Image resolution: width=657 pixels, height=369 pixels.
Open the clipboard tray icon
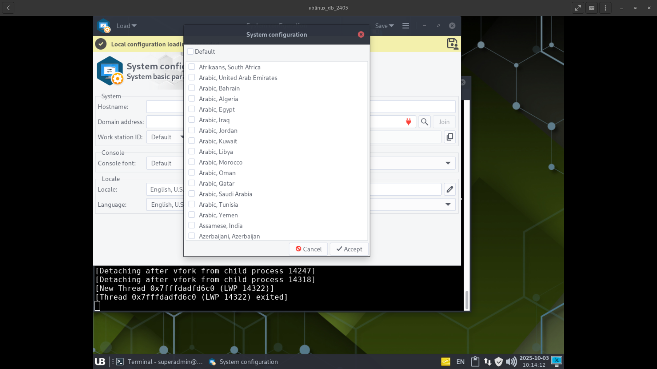pos(475,361)
